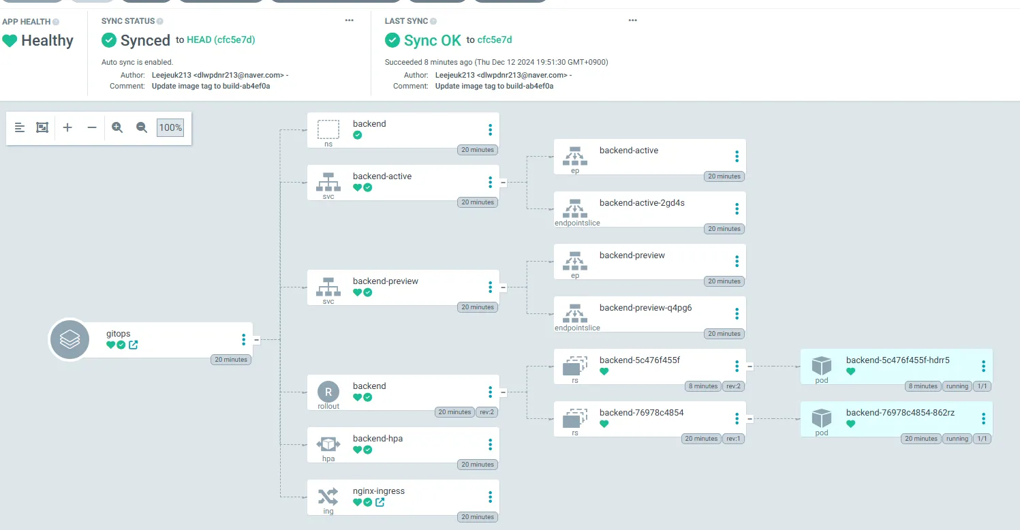Click the backend-5c476f455f replicaset icon
The width and height of the screenshot is (1020, 530).
(x=575, y=365)
